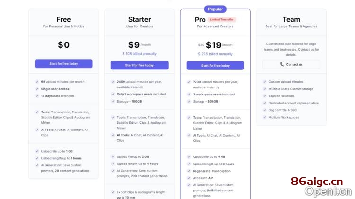Image resolution: width=355 pixels, height=199 pixels.
Task: Click checkmark next to Single user access
Action: (37, 89)
